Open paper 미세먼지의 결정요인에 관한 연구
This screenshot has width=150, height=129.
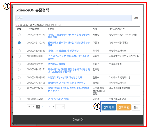63,51
